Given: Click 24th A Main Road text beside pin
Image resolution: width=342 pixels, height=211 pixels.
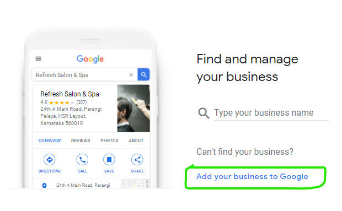Looking at the screenshot, I should (x=83, y=185).
